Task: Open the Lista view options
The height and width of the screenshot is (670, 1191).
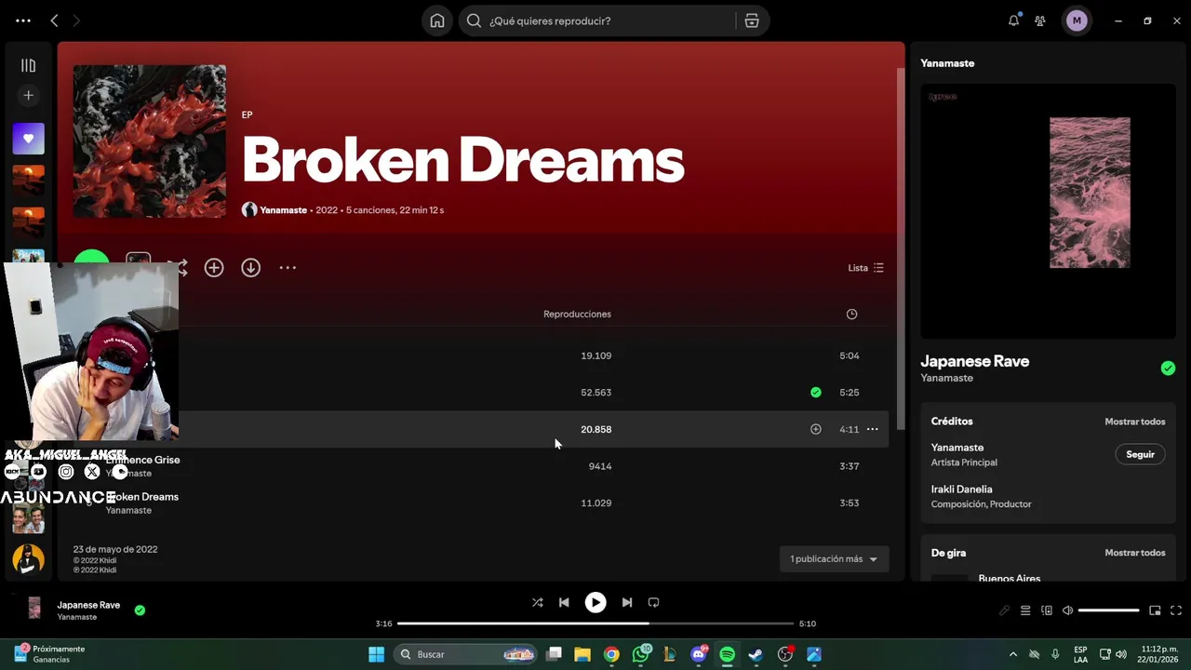Action: (865, 267)
